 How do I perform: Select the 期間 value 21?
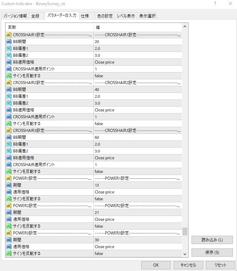click(138, 213)
